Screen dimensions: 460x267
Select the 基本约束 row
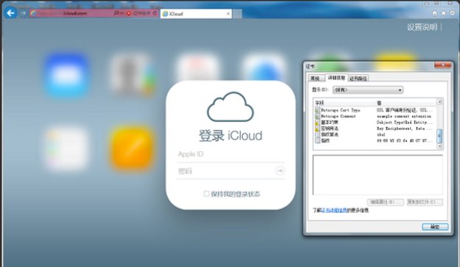pos(375,122)
